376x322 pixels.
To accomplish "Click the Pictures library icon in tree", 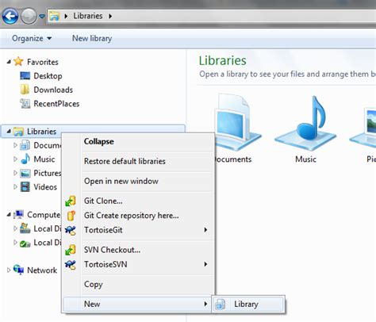I will (x=25, y=173).
